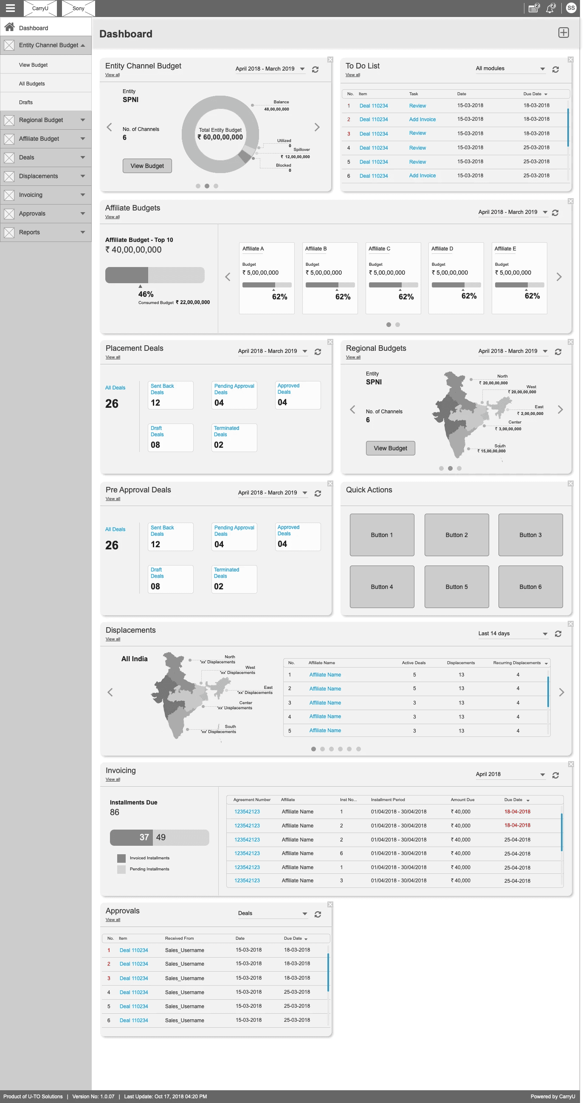Refresh the Placement Deals widget
The width and height of the screenshot is (583, 1103).
(318, 352)
